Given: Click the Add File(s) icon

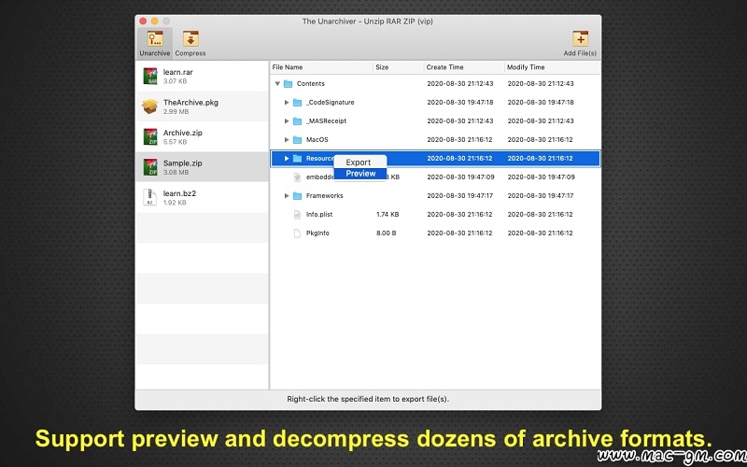Looking at the screenshot, I should pyautogui.click(x=580, y=38).
